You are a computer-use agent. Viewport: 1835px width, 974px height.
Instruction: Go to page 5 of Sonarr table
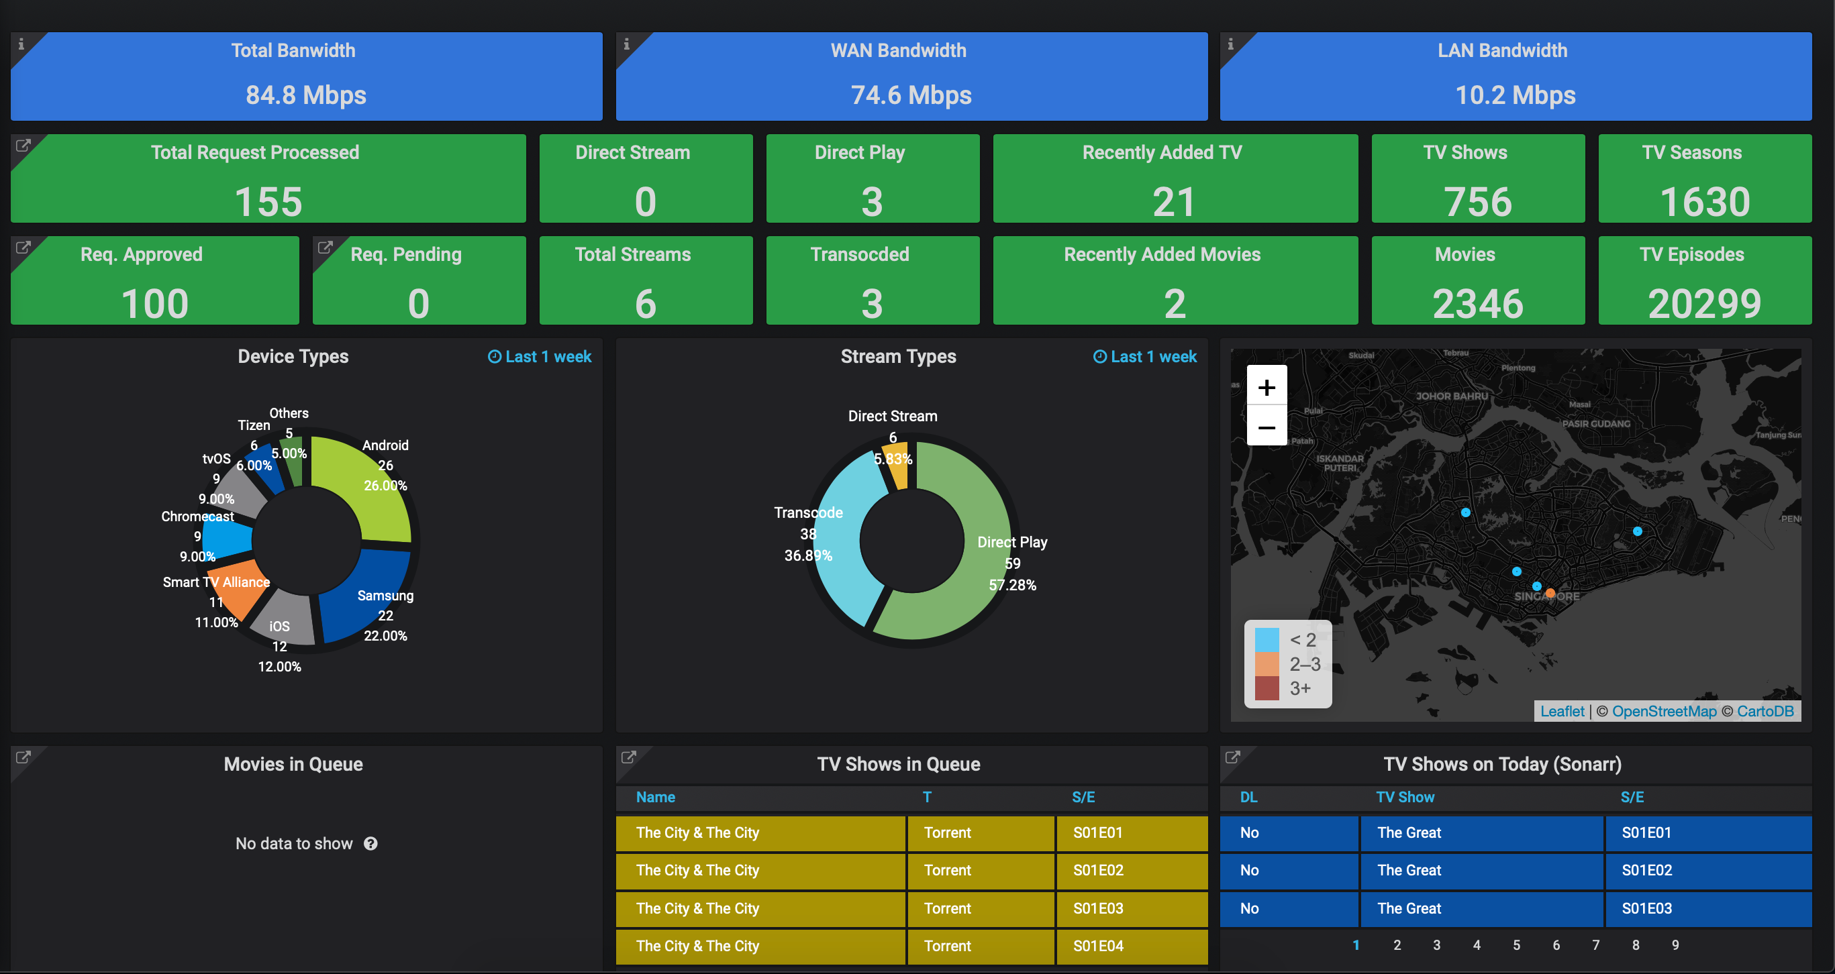pyautogui.click(x=1517, y=944)
